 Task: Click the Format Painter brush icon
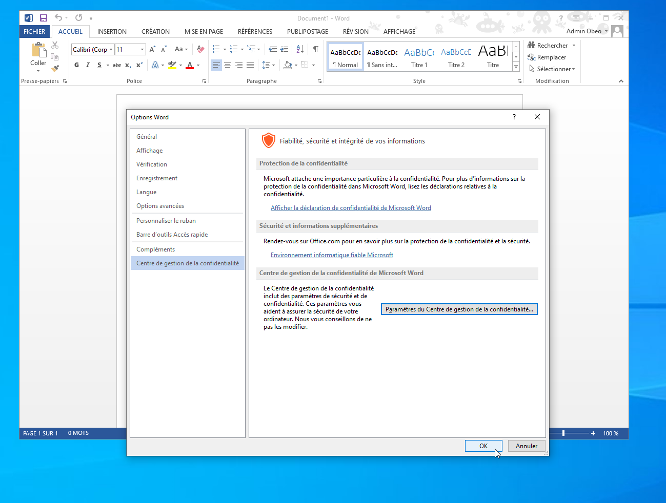click(55, 68)
